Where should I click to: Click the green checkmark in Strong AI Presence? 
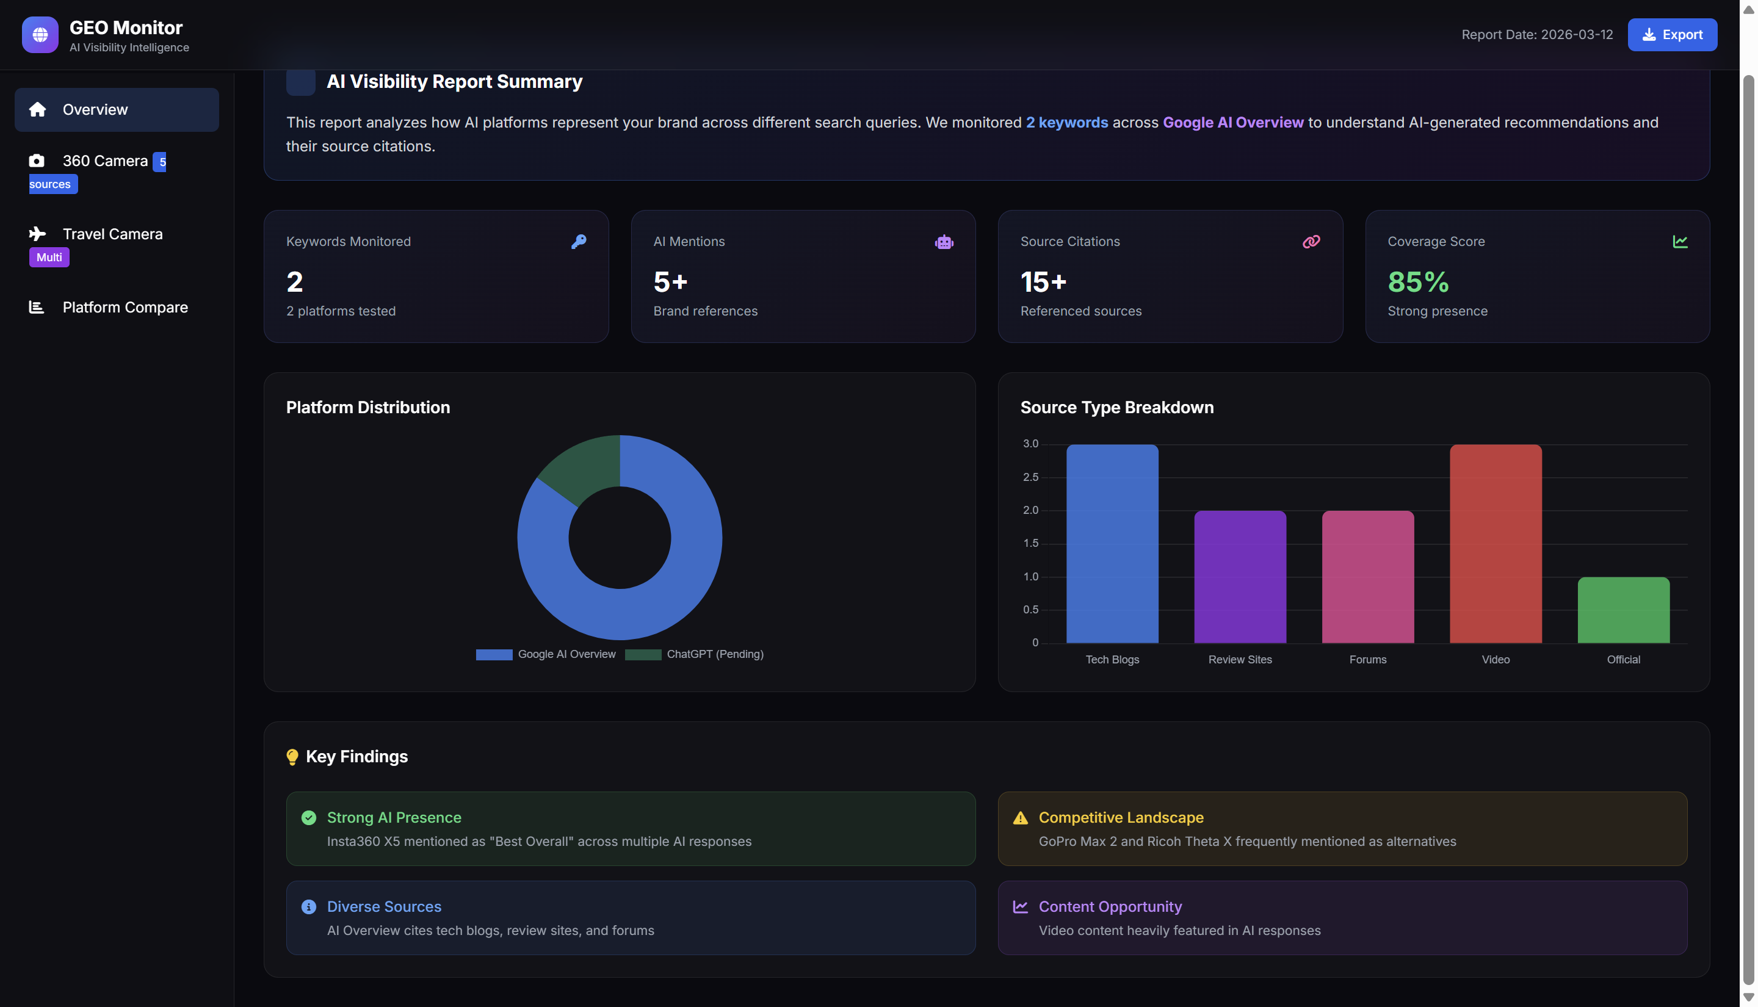point(308,817)
